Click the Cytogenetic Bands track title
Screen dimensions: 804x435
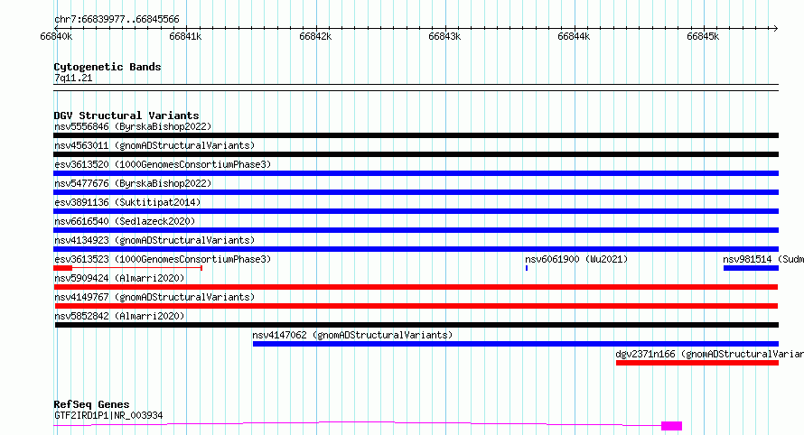tap(108, 67)
